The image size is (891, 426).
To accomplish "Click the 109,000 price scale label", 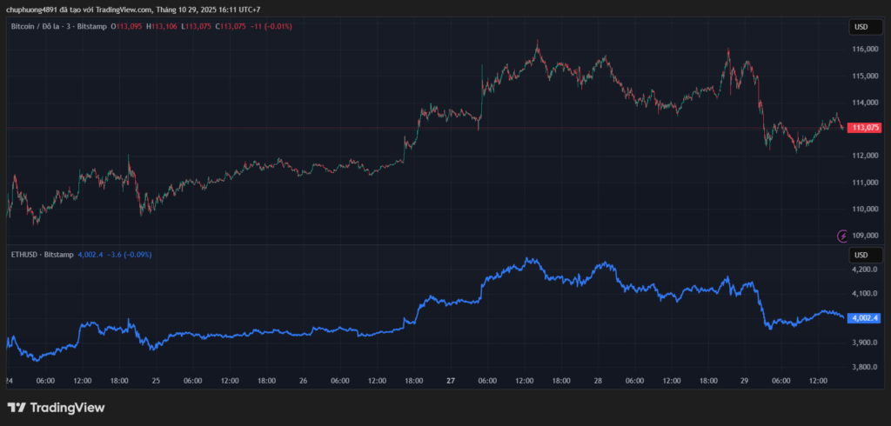I will 866,236.
